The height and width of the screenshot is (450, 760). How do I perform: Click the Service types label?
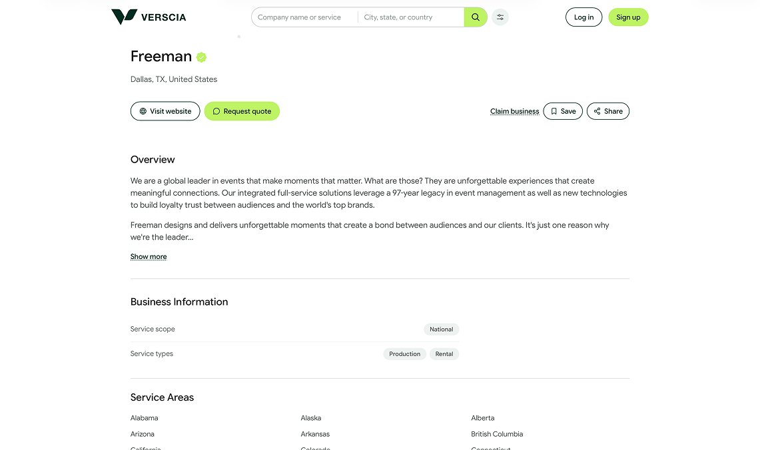point(152,353)
